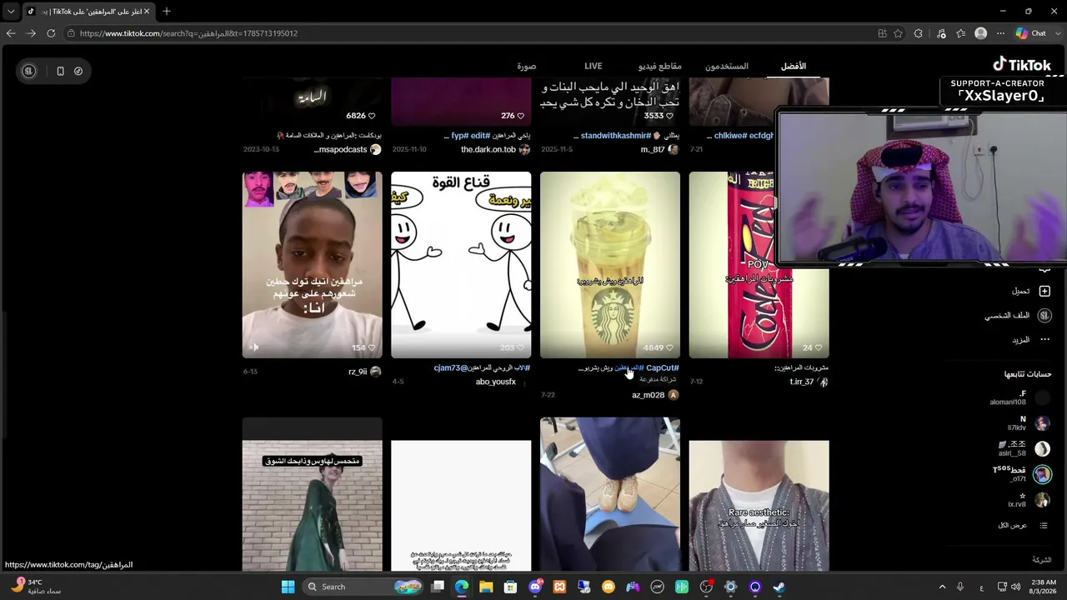Open the Windows Start menu

[x=288, y=587]
